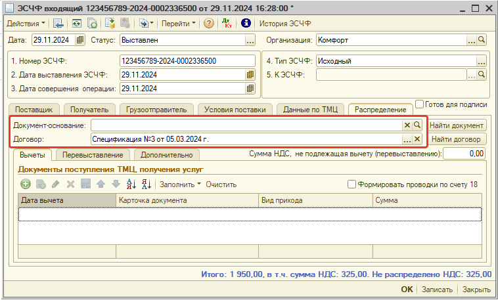Viewport: 498px width, 302px height.
Task: Open the calendar icon next to Дата field
Action: (x=79, y=40)
